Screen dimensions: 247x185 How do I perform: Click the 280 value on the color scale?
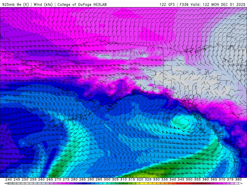74,179
